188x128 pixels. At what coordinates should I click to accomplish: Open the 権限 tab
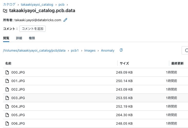[32, 38]
